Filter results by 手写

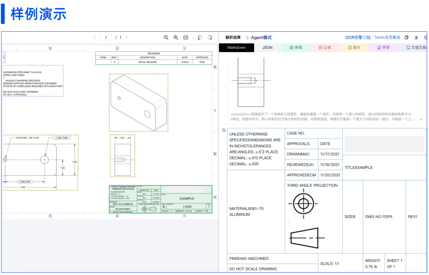coord(383,47)
